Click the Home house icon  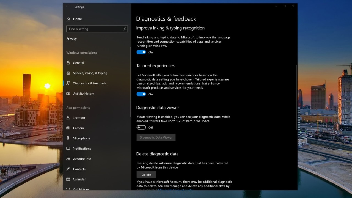68,19
